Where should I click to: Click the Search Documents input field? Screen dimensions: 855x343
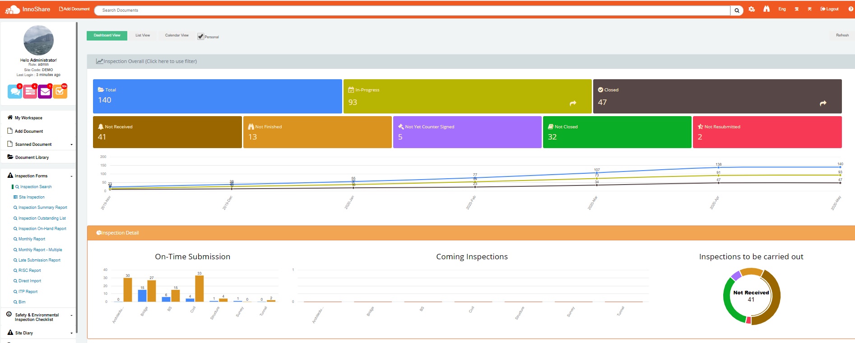412,10
